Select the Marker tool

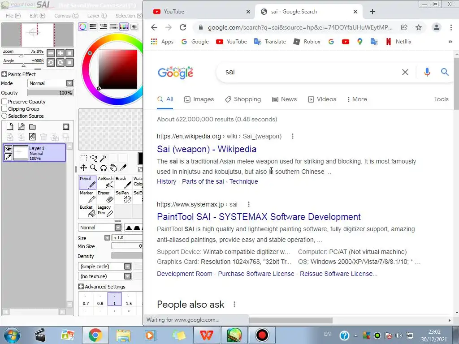tap(87, 197)
